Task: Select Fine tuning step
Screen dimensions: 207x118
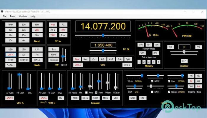Action: click(77, 59)
